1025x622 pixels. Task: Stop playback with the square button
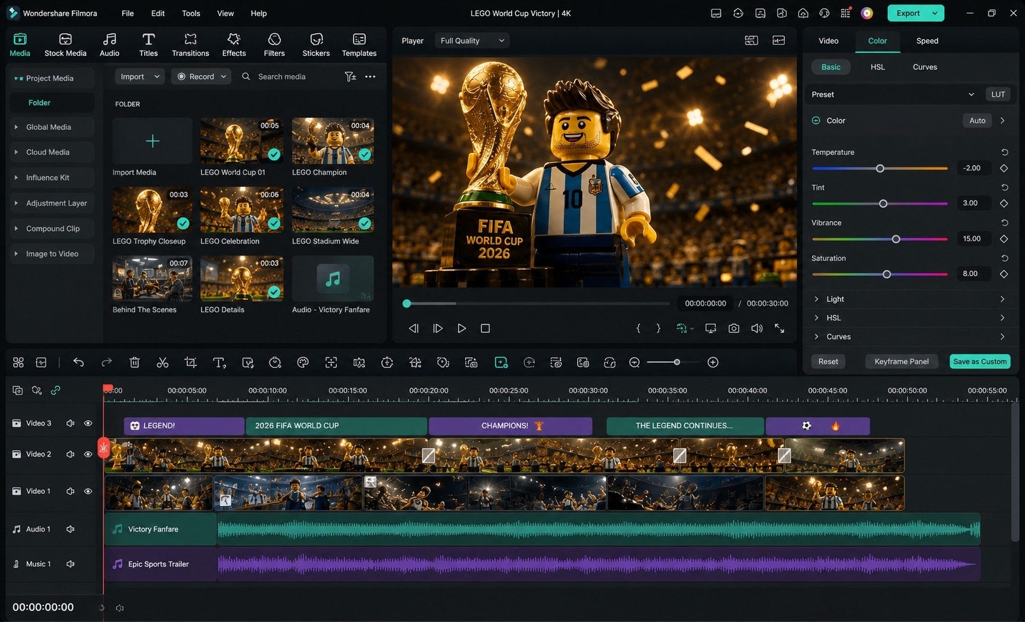pyautogui.click(x=485, y=329)
